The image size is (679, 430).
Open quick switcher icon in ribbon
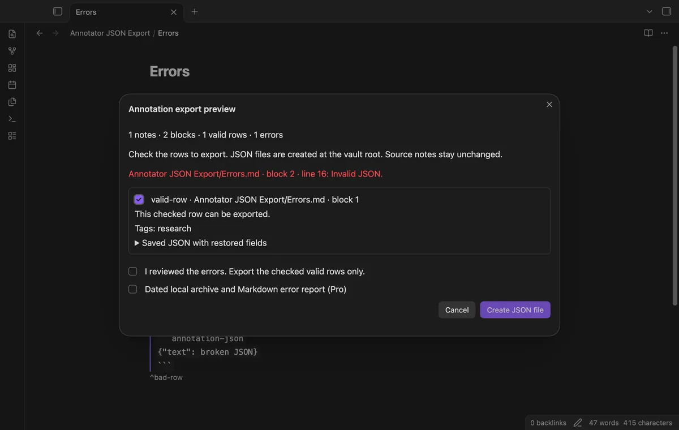coord(12,34)
